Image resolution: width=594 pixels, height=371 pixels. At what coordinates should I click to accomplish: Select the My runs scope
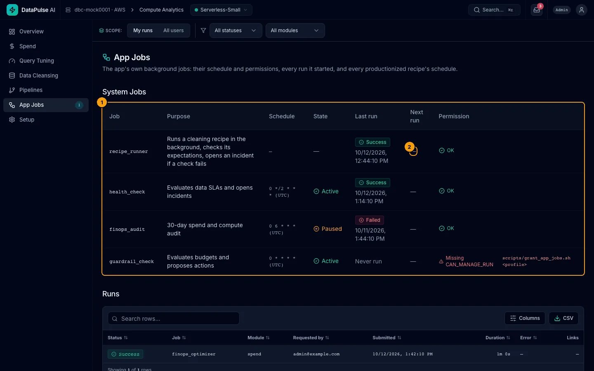[x=143, y=31]
